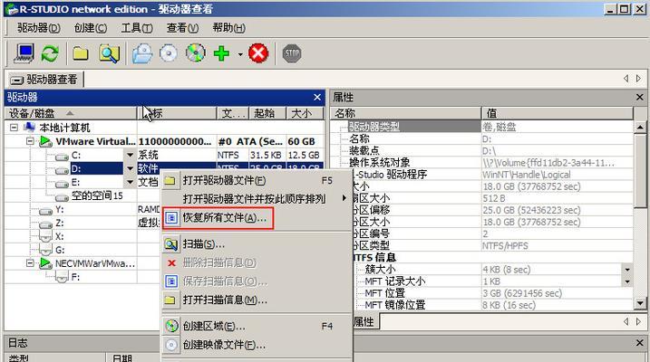Open the 工具(T) menu
650x362 pixels.
tap(137, 28)
